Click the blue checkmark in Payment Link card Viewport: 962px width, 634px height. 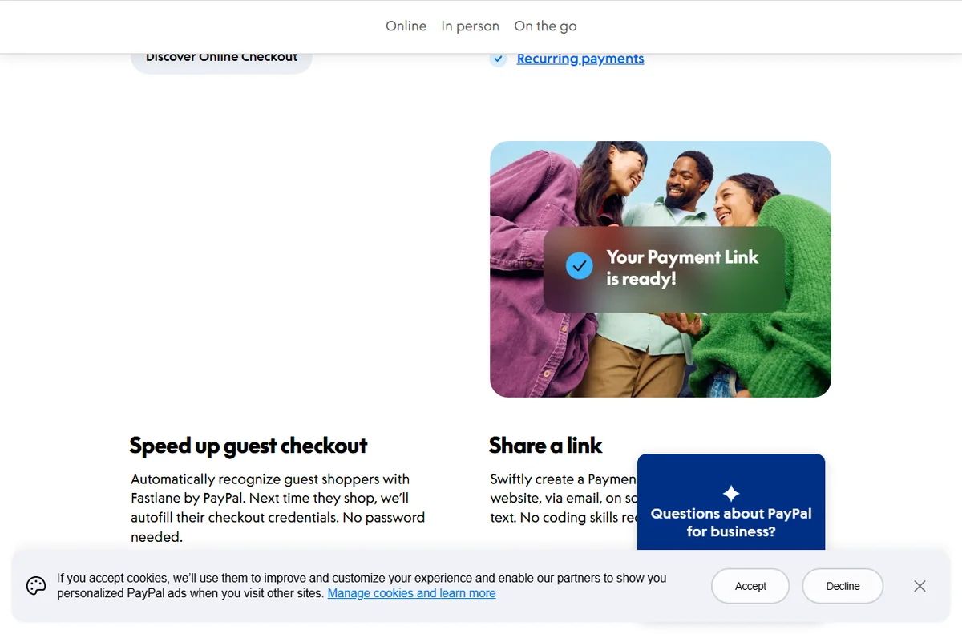click(x=580, y=265)
